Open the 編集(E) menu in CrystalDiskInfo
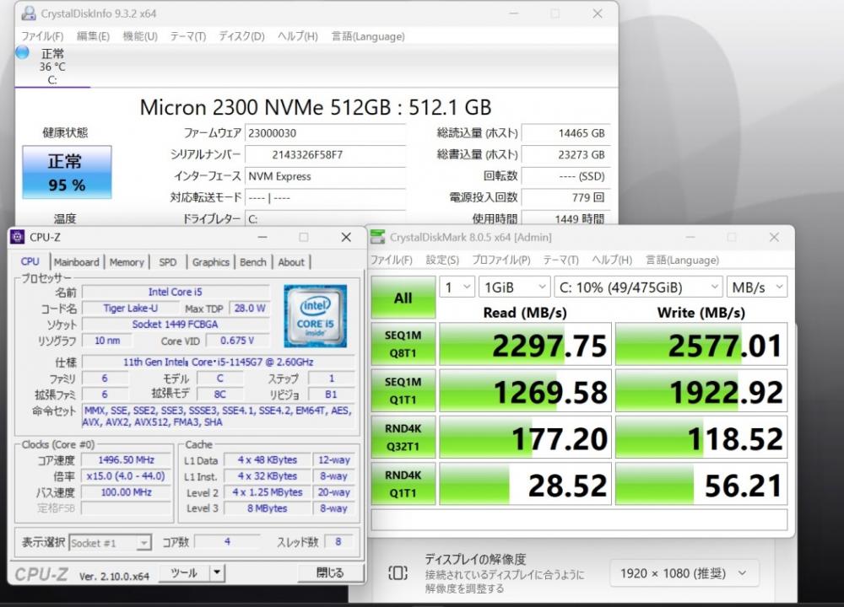Image resolution: width=844 pixels, height=607 pixels. tap(93, 36)
